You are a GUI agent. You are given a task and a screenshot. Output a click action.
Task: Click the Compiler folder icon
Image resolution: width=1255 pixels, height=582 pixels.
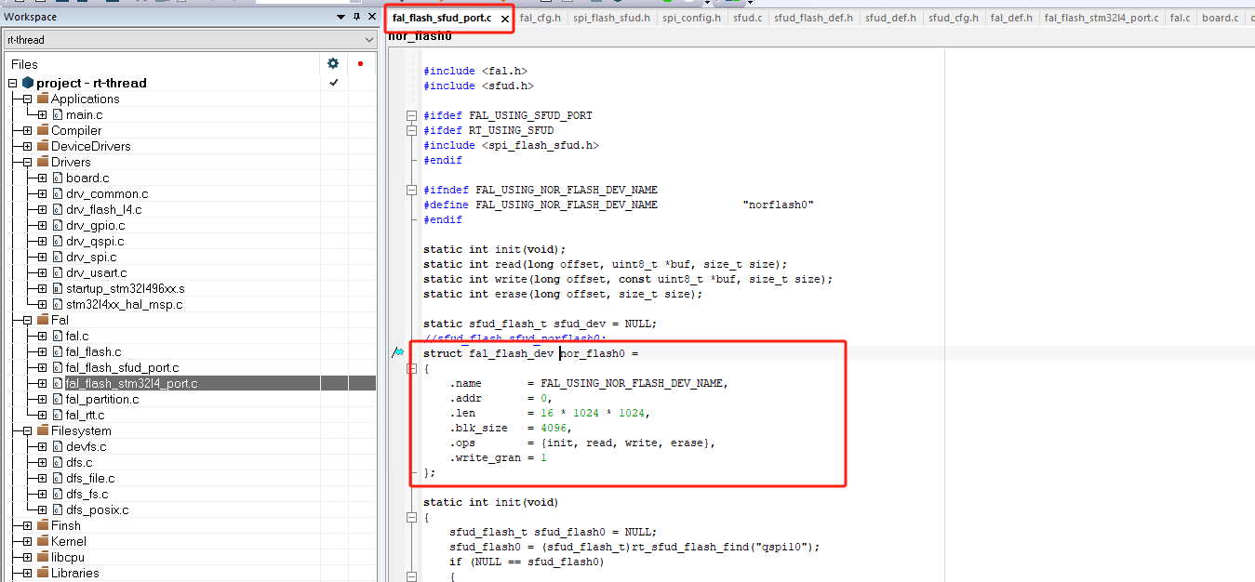[x=43, y=130]
